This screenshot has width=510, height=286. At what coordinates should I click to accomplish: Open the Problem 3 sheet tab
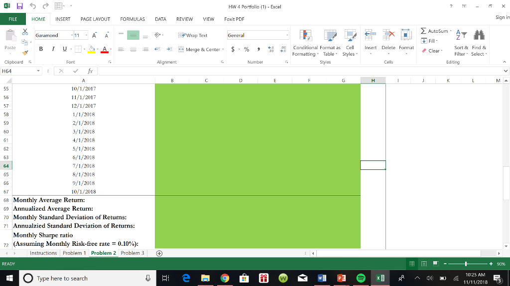tap(132, 253)
